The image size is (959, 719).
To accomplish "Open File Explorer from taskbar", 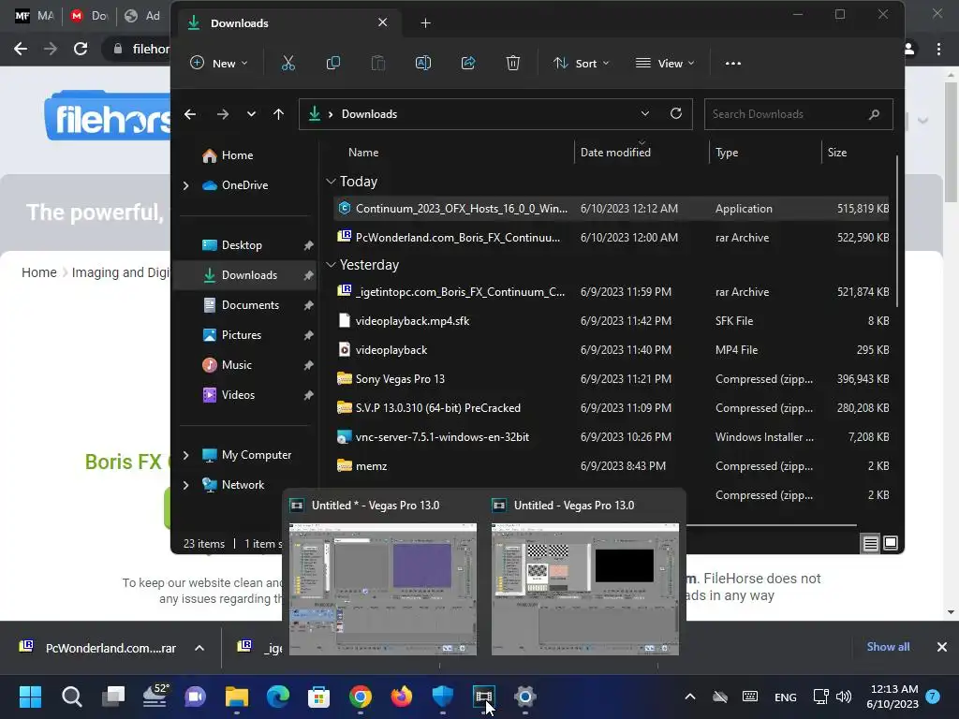I will (237, 697).
